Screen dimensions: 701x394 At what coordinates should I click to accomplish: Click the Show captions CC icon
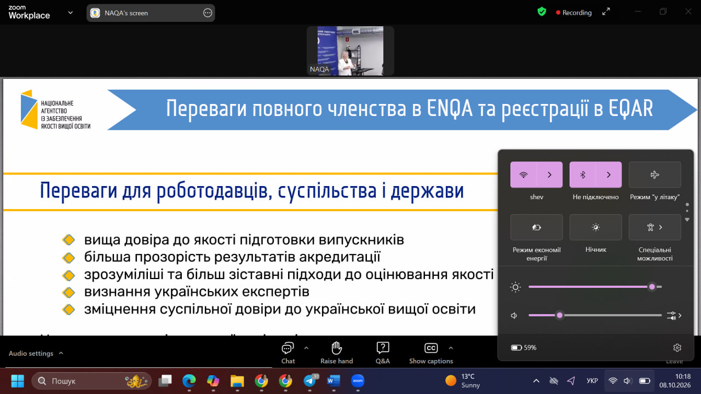tap(431, 348)
